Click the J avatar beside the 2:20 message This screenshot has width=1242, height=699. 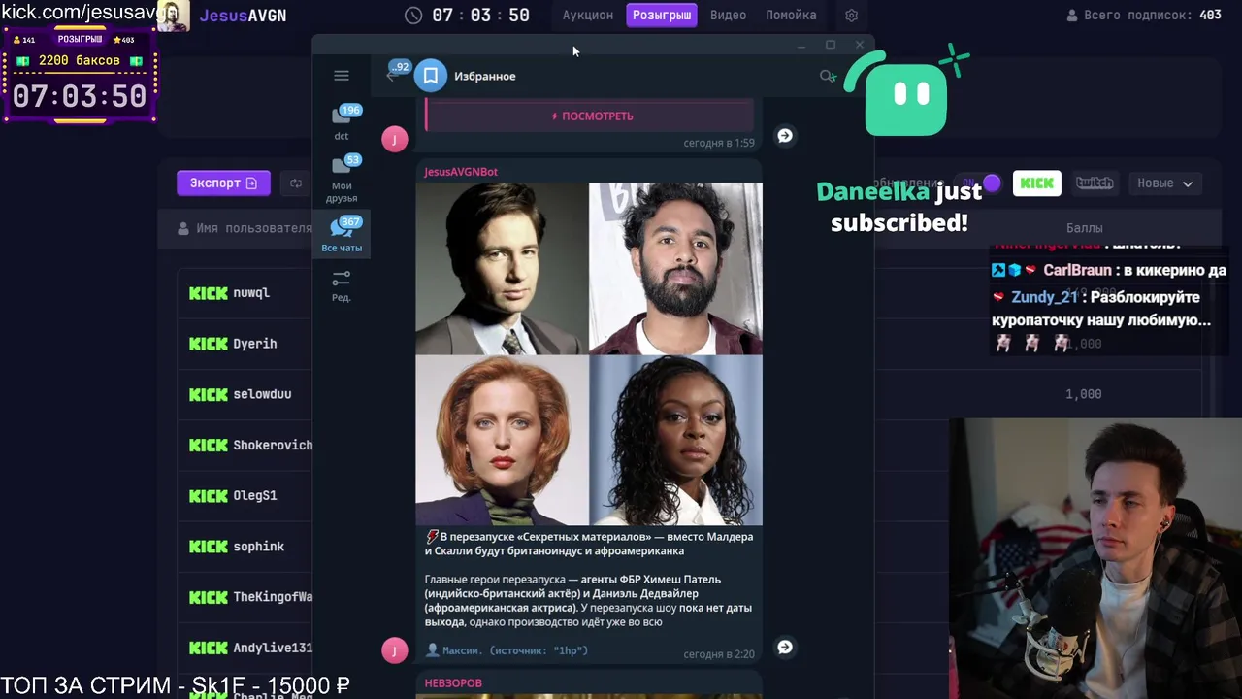[x=394, y=650]
